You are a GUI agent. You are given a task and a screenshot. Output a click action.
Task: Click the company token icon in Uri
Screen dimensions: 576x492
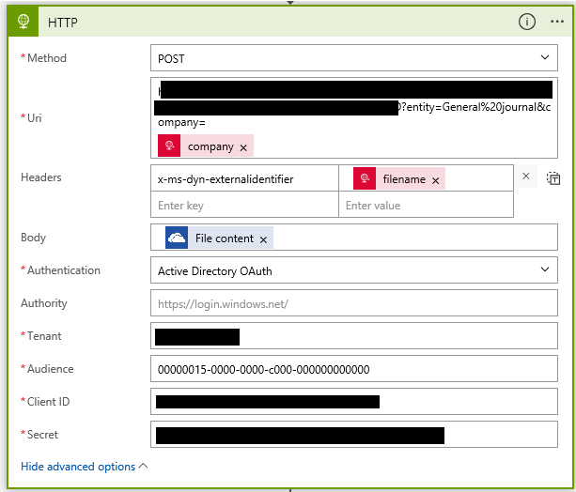tap(170, 146)
